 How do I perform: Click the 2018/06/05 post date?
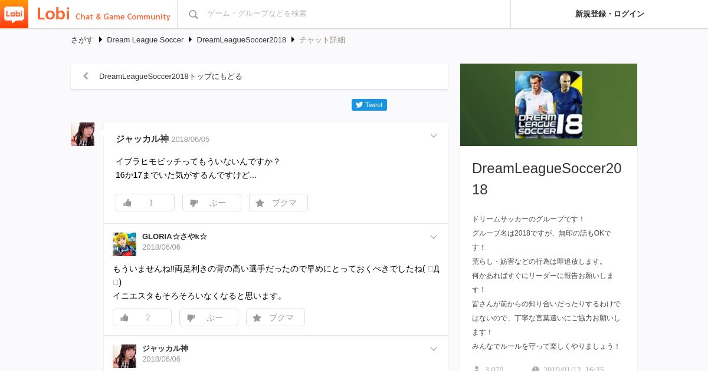[x=191, y=140]
